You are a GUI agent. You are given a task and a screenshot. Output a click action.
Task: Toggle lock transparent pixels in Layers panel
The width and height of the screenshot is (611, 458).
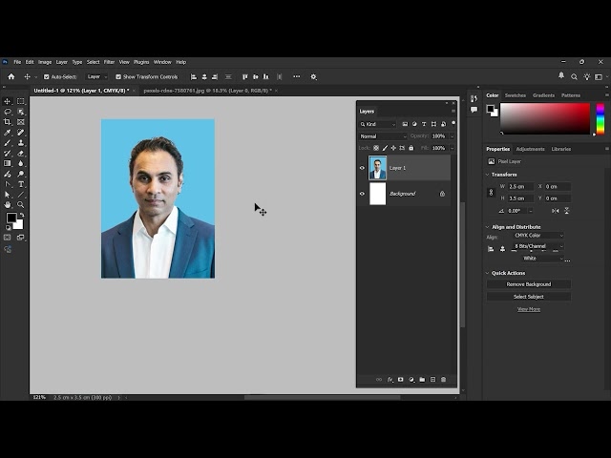376,148
